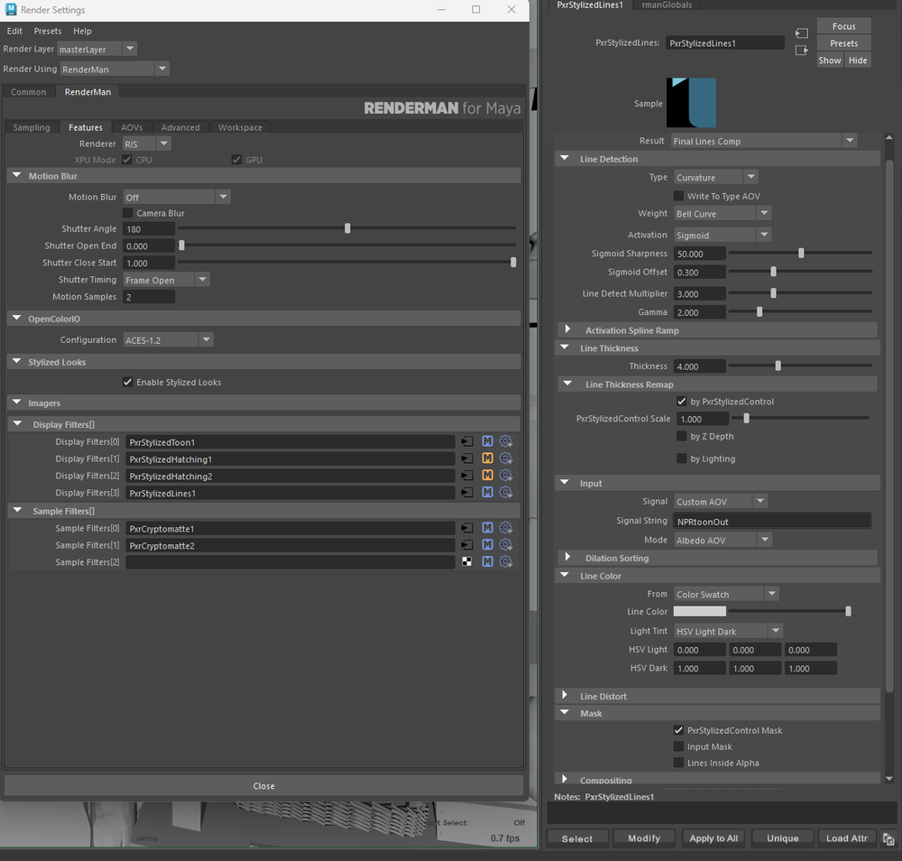The height and width of the screenshot is (861, 902).
Task: Switch to Sampling tab
Action: click(32, 128)
